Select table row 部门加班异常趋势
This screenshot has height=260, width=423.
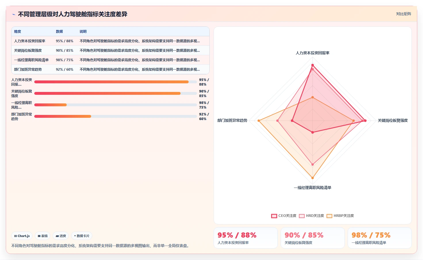coord(110,70)
